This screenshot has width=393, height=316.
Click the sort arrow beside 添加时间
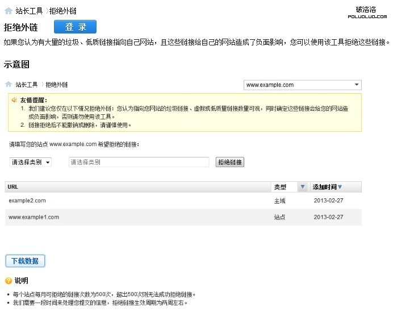340,187
